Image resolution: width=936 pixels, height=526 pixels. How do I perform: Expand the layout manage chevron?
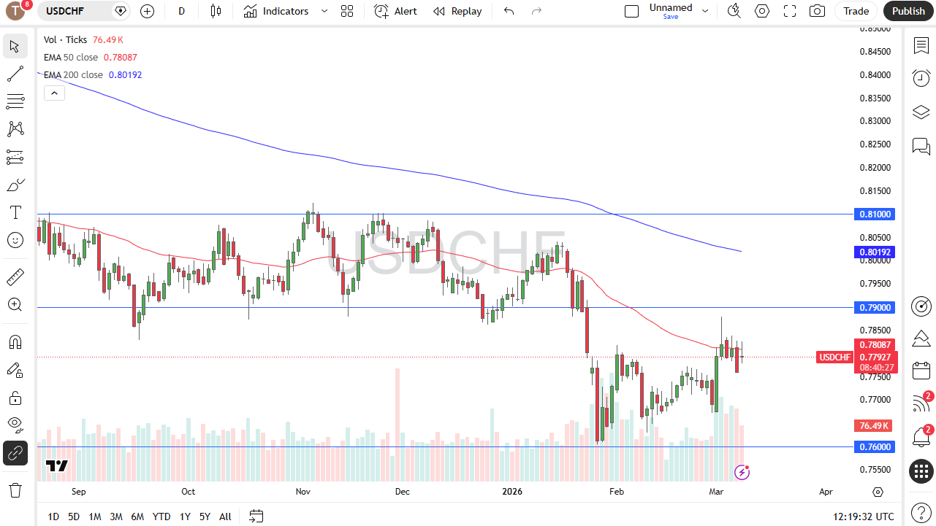coord(705,11)
